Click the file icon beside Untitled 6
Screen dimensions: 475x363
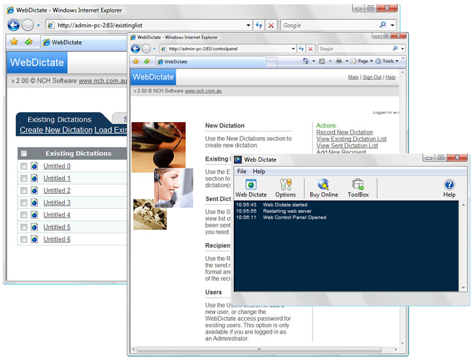[34, 239]
